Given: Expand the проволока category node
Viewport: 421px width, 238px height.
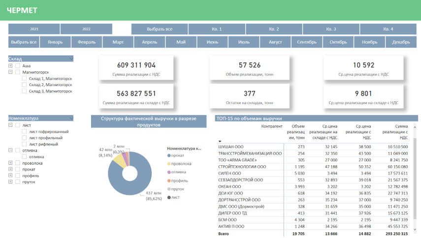Looking at the screenshot, I should point(10,163).
